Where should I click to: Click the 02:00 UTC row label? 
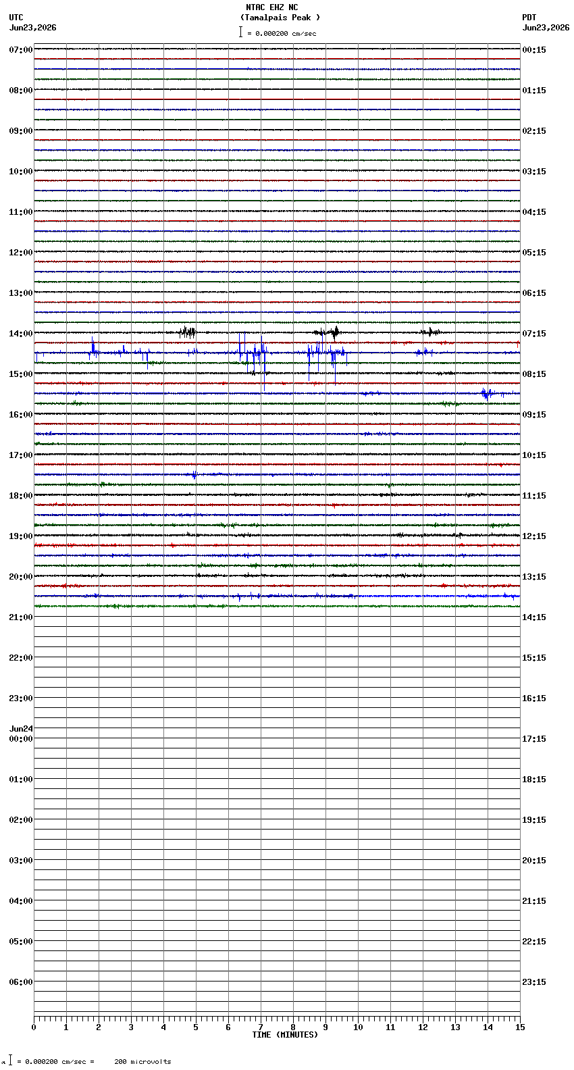click(x=21, y=820)
